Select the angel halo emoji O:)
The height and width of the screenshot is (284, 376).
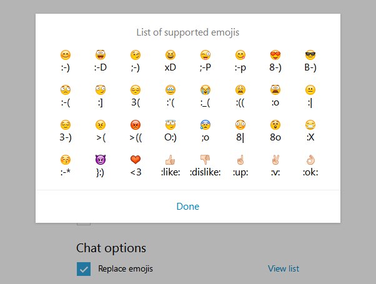pyautogui.click(x=171, y=125)
